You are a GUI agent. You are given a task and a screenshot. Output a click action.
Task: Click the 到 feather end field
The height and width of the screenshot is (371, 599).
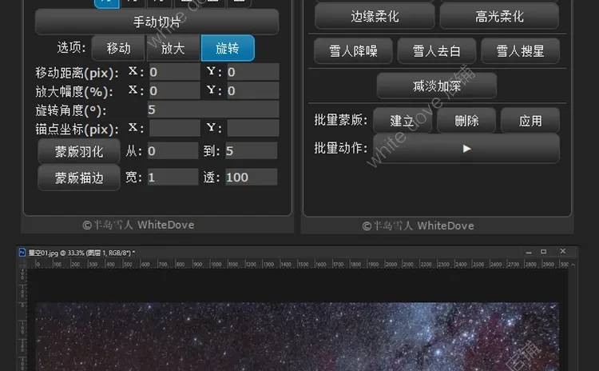251,150
